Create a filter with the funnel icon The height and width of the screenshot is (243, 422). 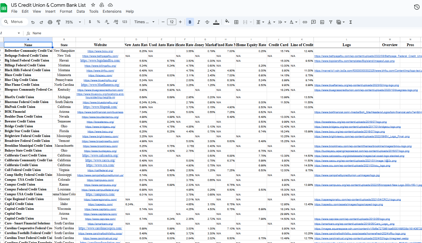coord(331,22)
